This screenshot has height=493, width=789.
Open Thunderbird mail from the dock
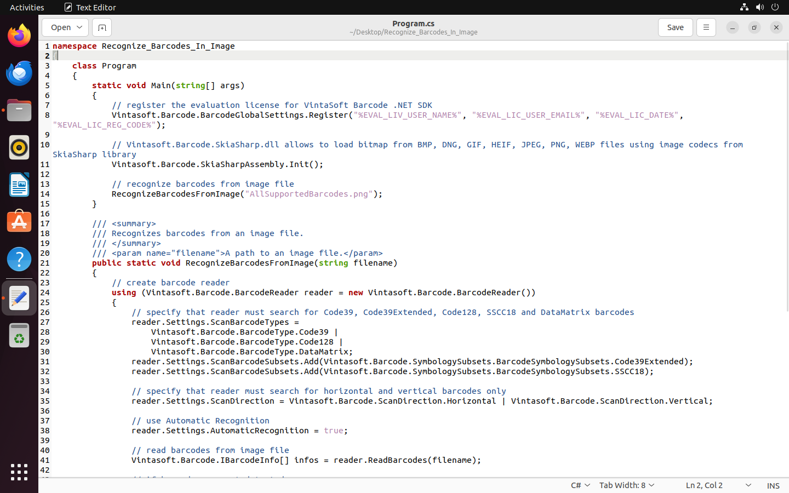click(x=19, y=73)
